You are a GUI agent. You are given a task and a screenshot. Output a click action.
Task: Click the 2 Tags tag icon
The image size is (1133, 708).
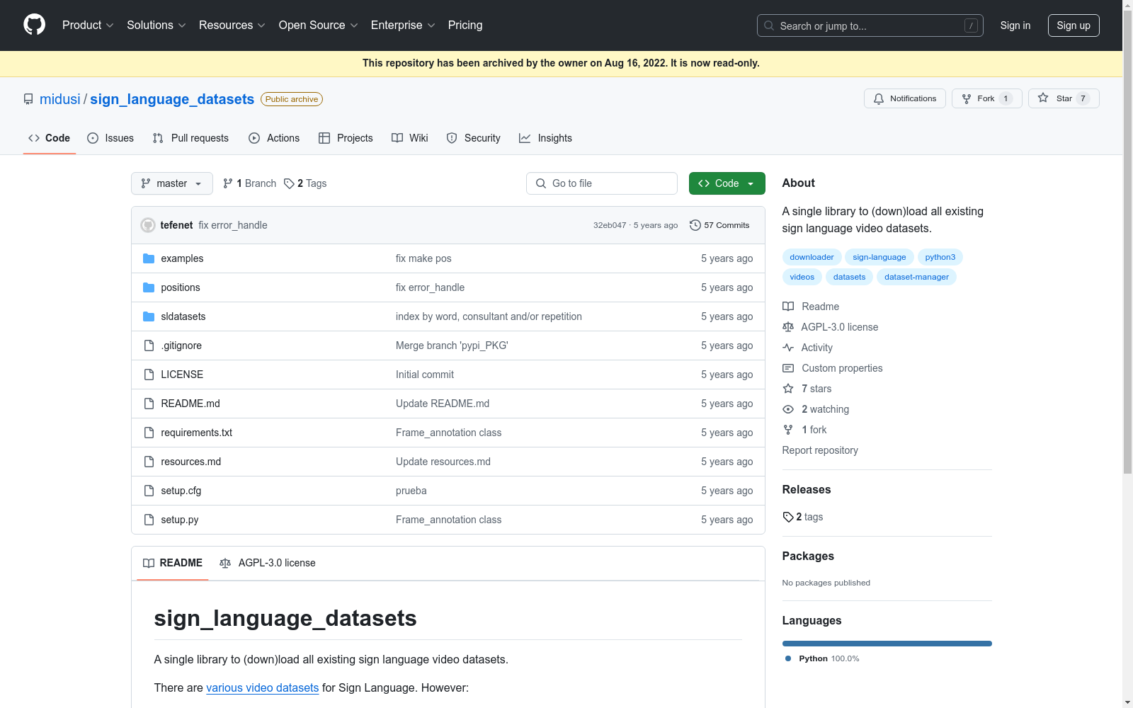[289, 183]
